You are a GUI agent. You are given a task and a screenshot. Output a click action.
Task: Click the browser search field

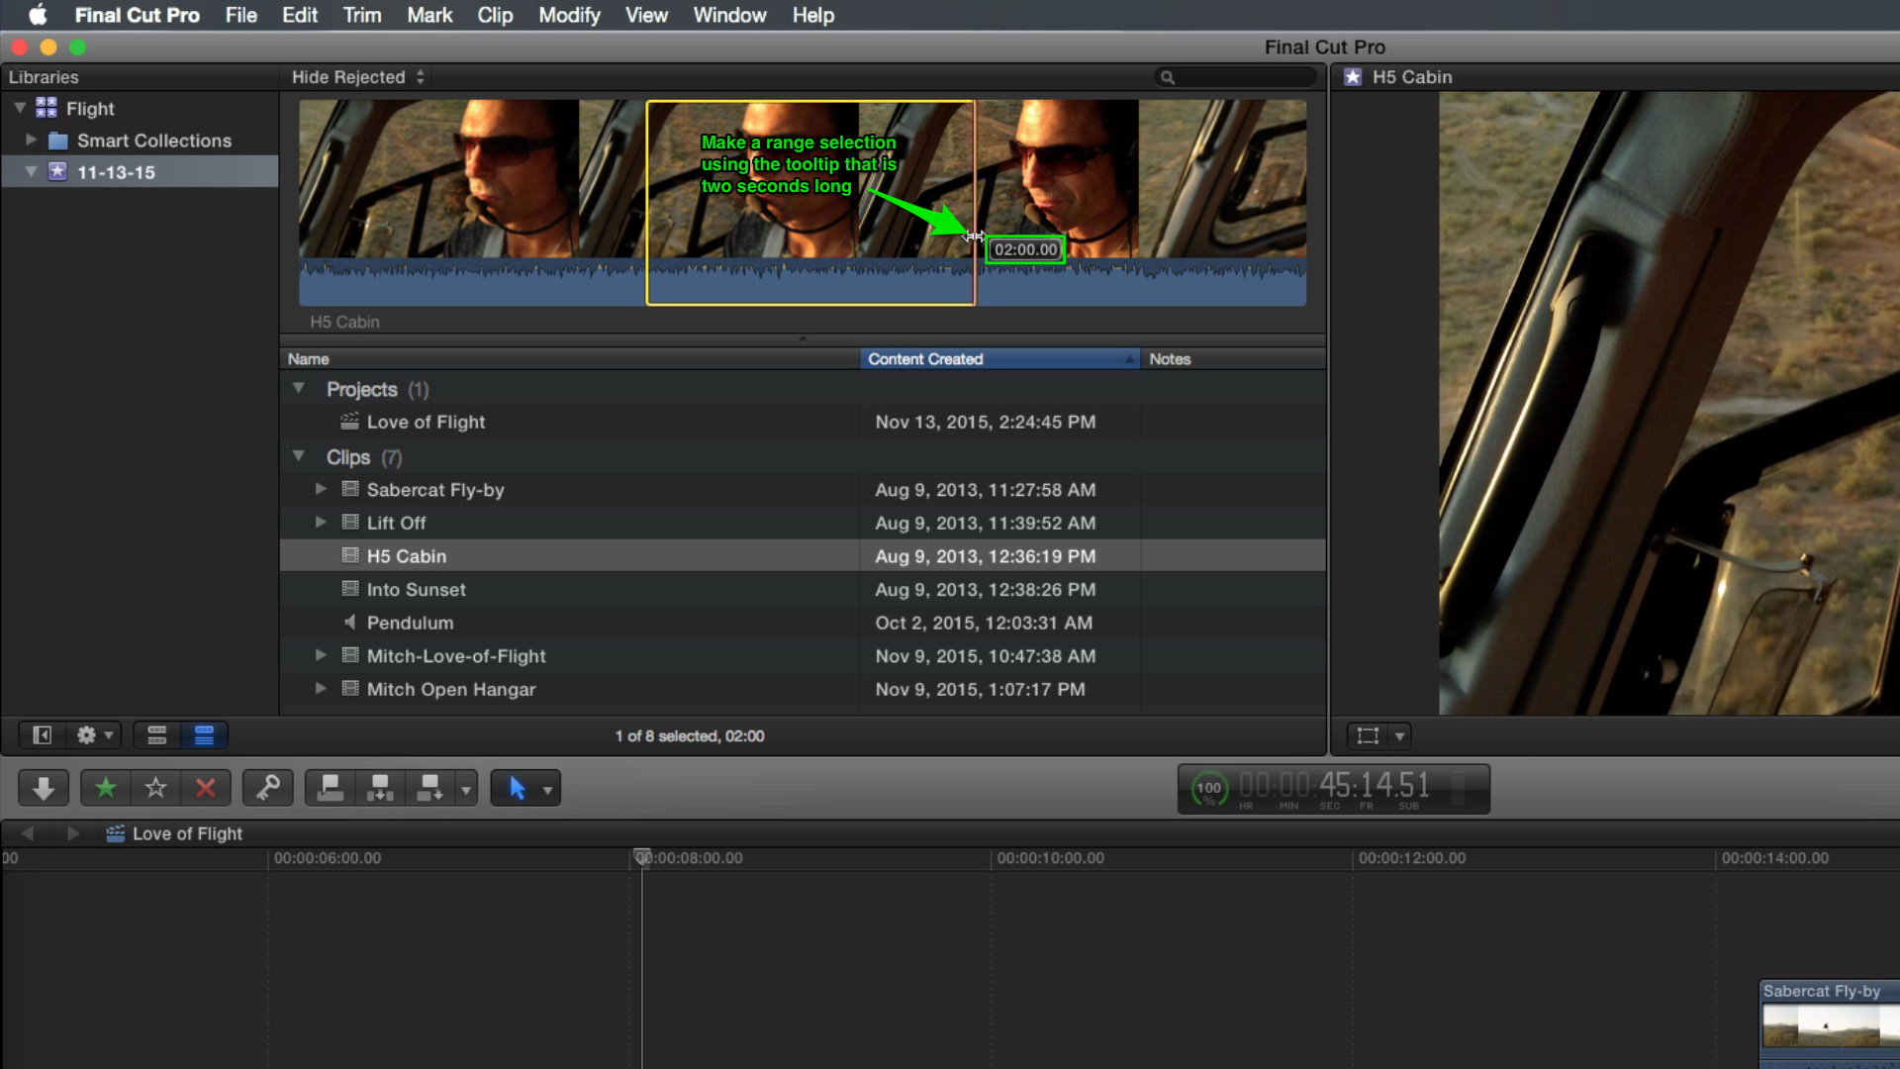pos(1237,77)
